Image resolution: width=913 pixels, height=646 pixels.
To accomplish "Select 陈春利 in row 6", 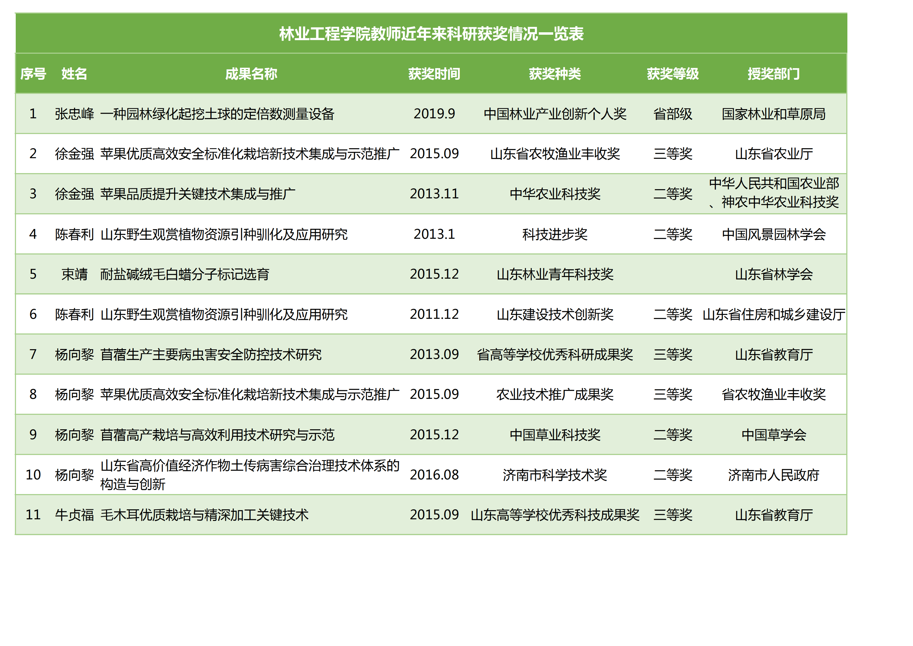I will pyautogui.click(x=74, y=314).
